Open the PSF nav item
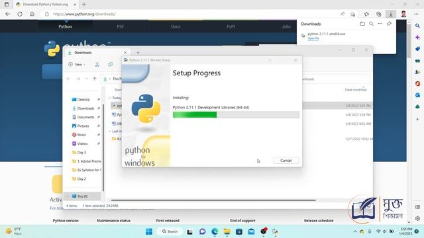Screen dimensions: 424x238 click(121, 26)
